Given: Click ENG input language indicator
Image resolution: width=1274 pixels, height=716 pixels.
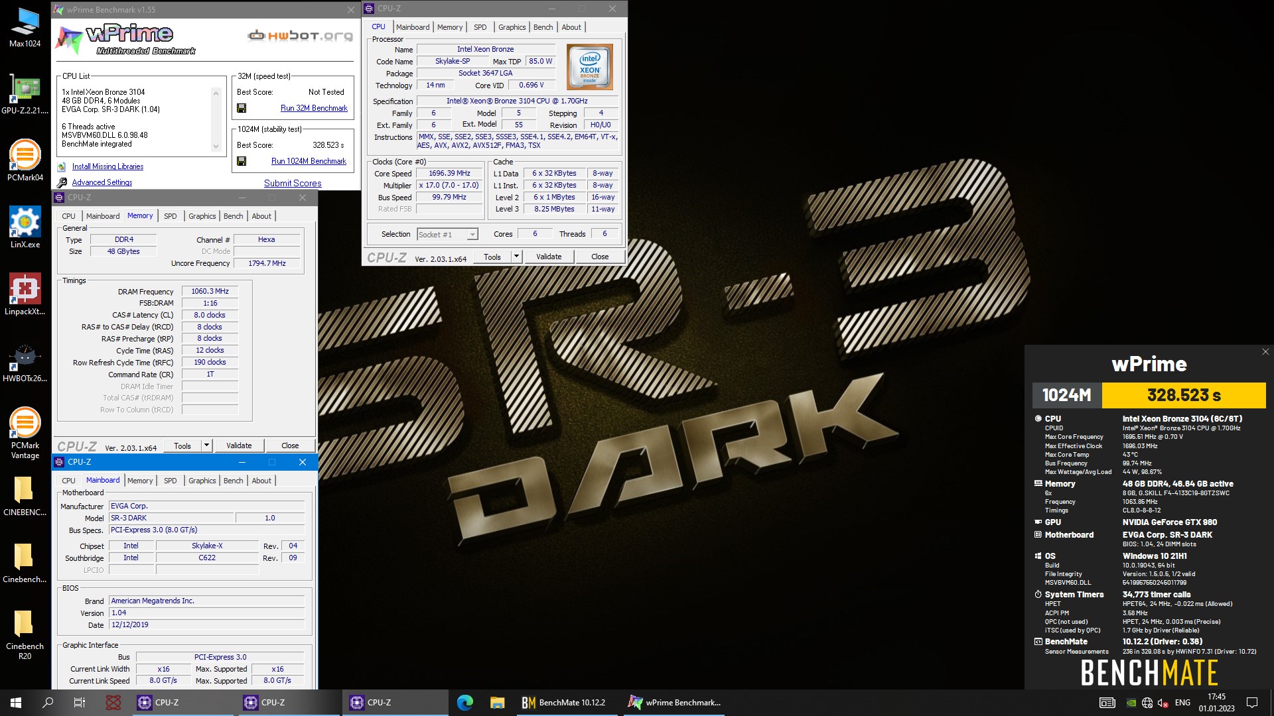Looking at the screenshot, I should (x=1182, y=703).
